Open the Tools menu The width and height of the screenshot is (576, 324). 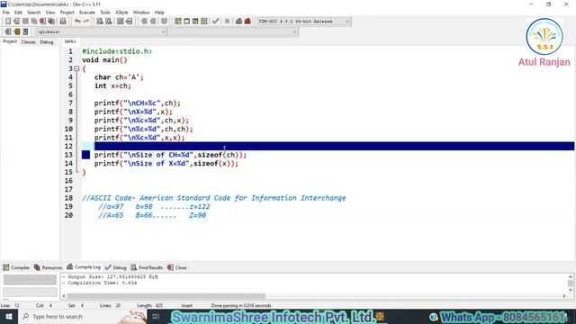point(105,12)
